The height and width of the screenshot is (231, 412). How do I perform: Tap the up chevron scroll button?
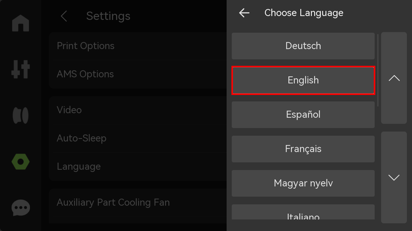394,78
